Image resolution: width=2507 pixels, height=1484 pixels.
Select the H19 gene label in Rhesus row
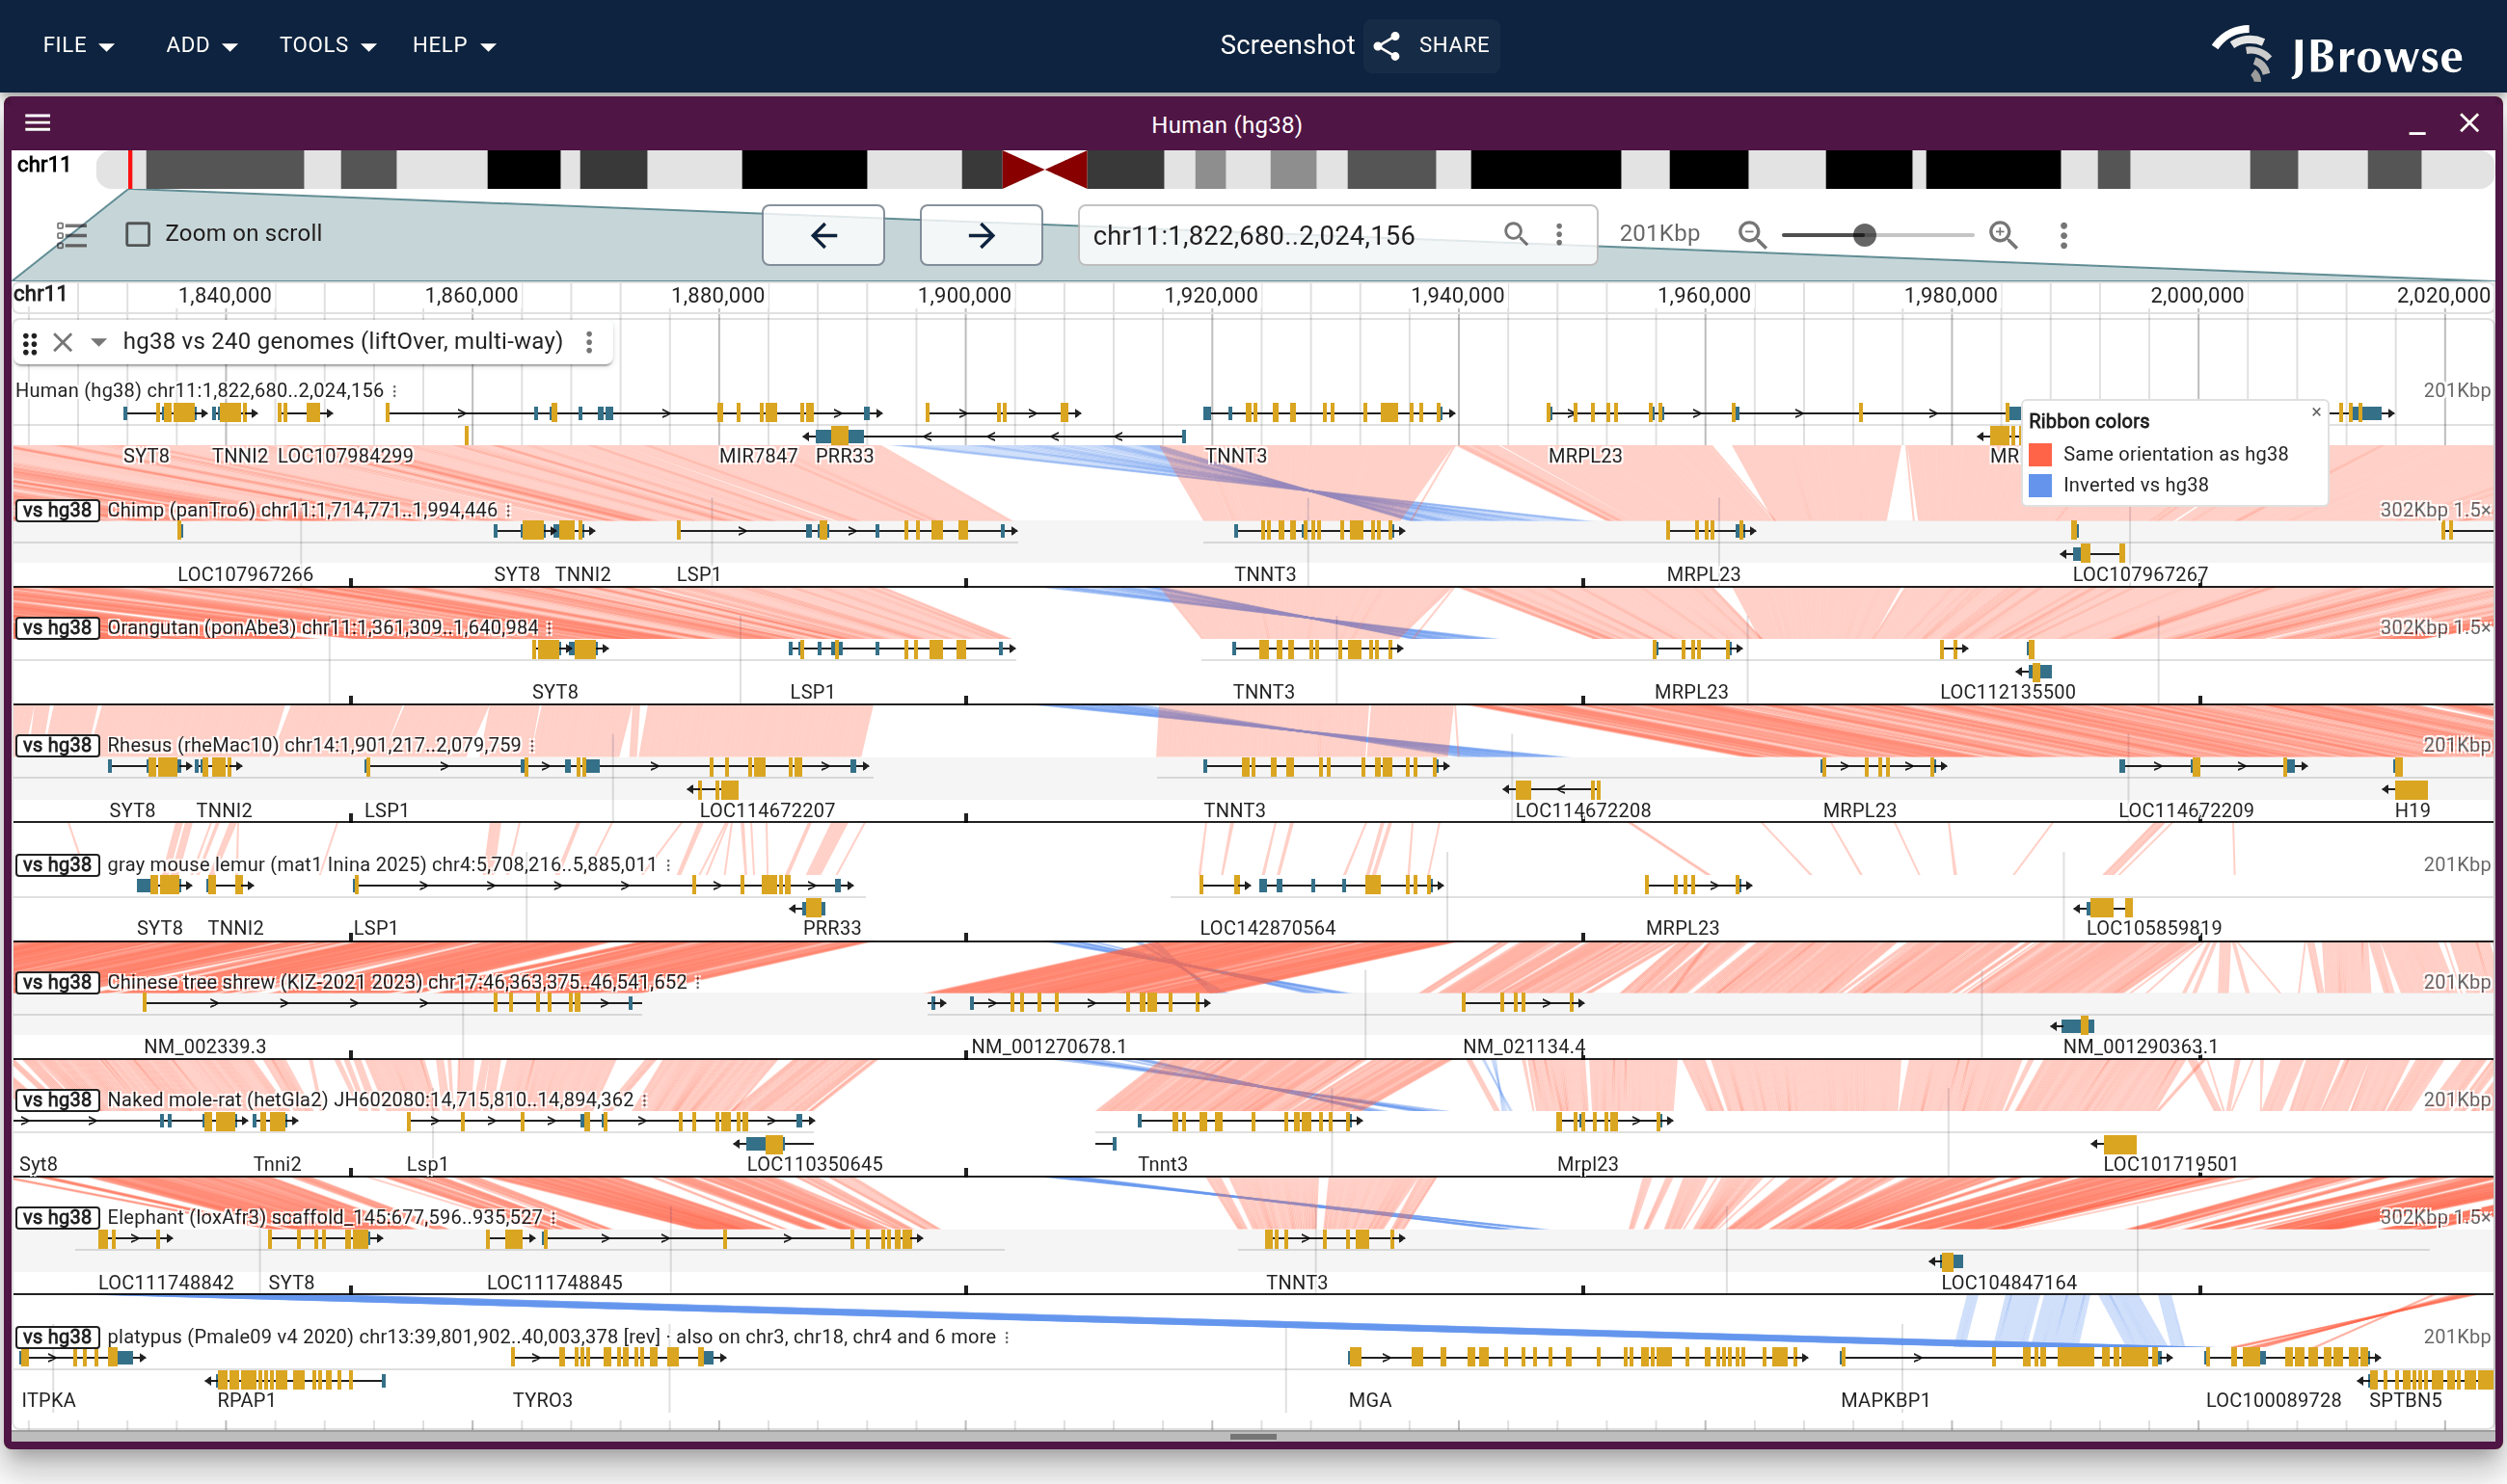point(2412,810)
